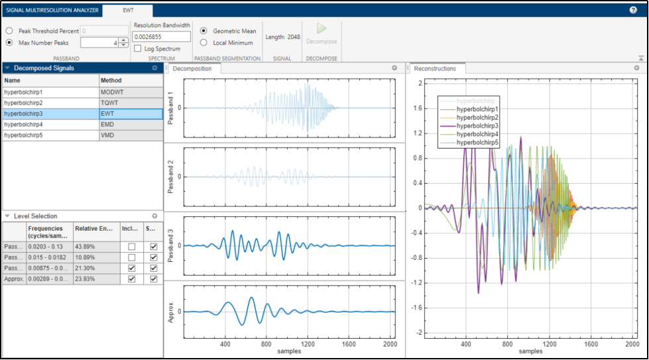The width and height of the screenshot is (649, 360).
Task: Select the Peak Threshold Percent radio button
Action: pyautogui.click(x=9, y=31)
